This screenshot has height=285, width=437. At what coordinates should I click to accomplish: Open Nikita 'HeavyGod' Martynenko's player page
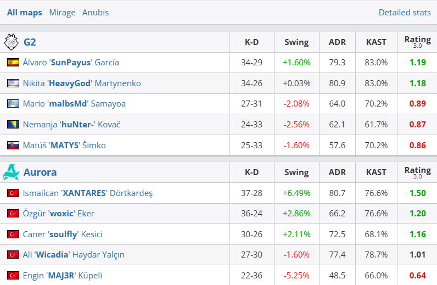(82, 83)
